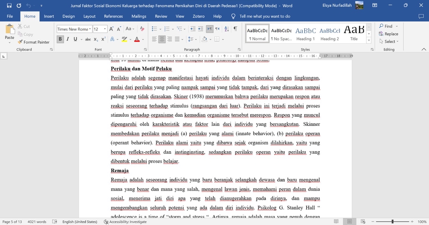Switch to the Design tab
Image resolution: width=429 pixels, height=225 pixels.
pos(69,17)
